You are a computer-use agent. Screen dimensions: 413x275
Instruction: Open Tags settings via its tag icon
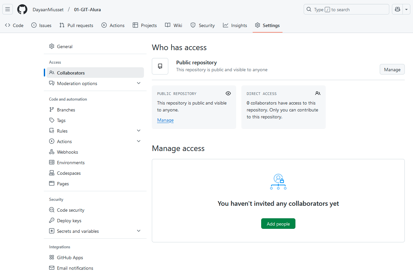[52, 120]
